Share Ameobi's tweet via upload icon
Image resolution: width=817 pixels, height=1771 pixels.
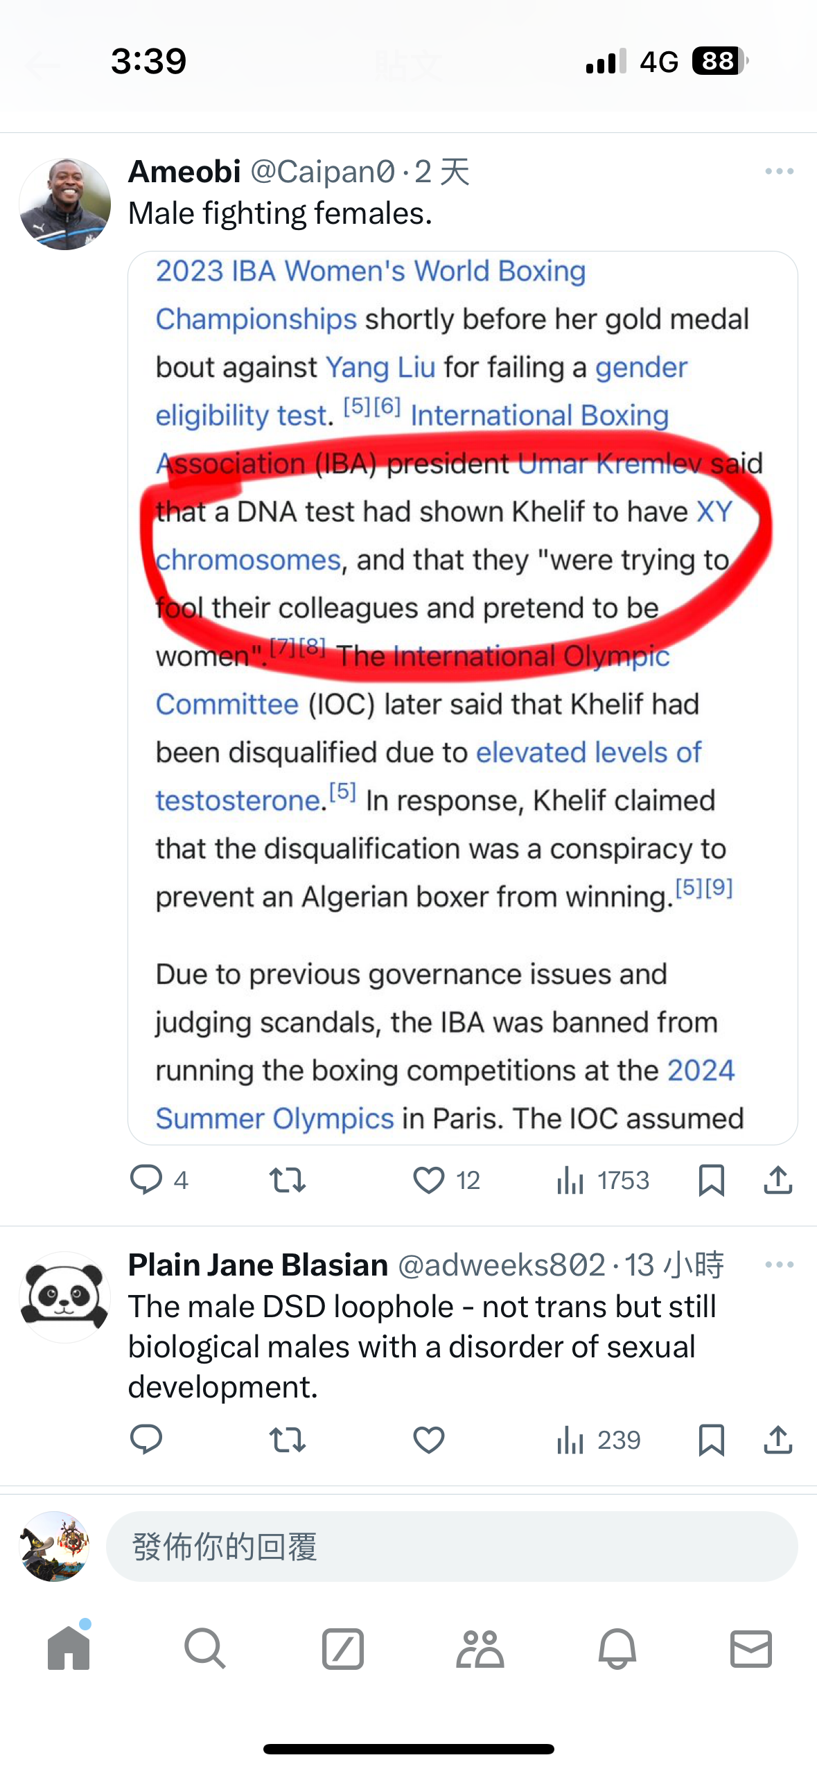(x=778, y=1179)
